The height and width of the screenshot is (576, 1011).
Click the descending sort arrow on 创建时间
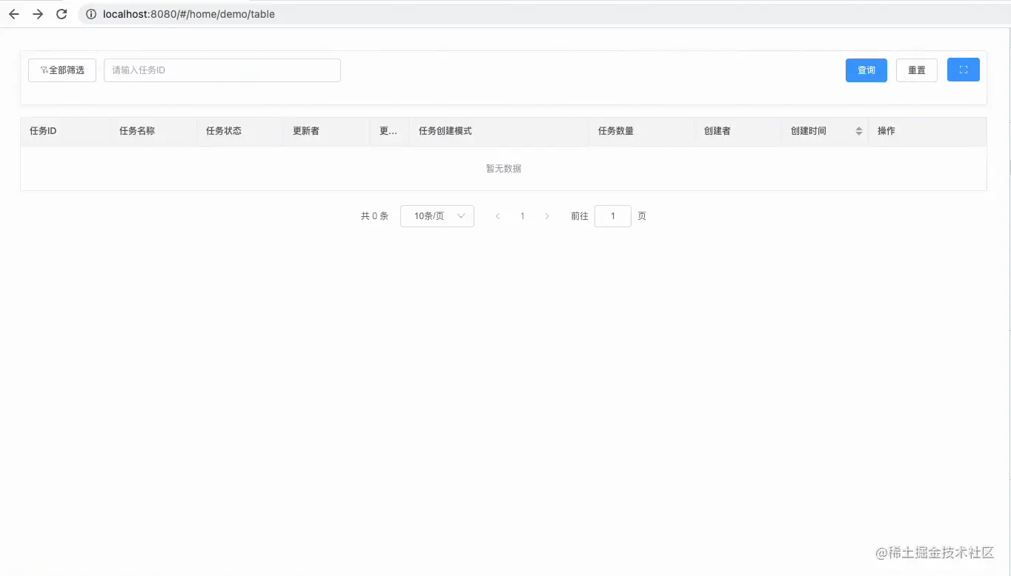858,134
